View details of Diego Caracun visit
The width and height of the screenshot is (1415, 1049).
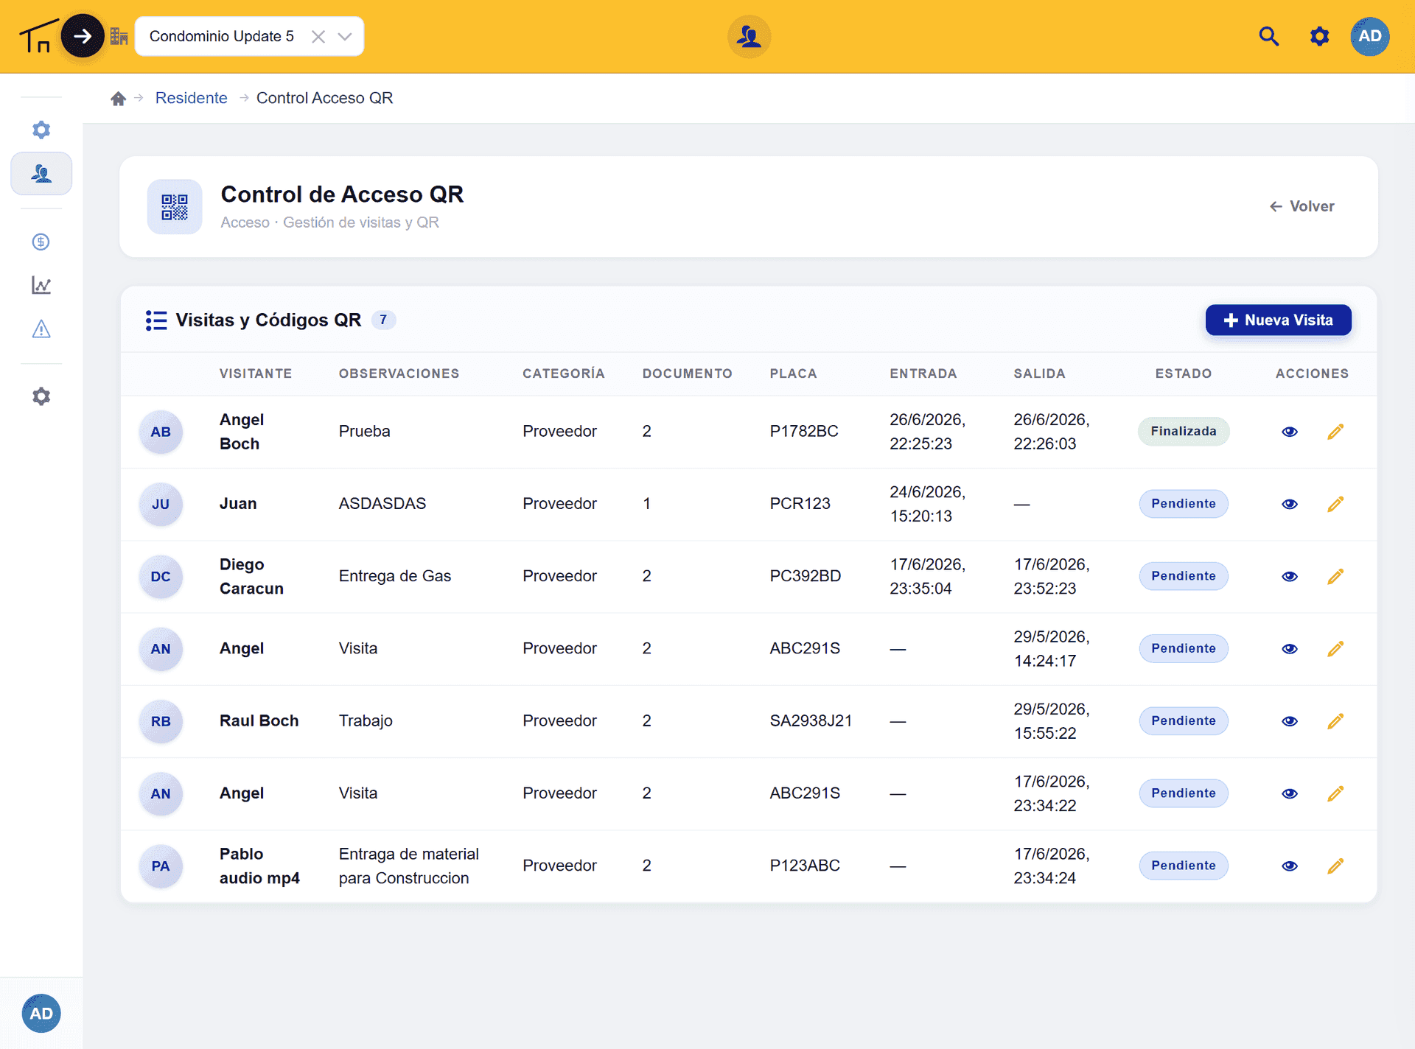pos(1290,576)
